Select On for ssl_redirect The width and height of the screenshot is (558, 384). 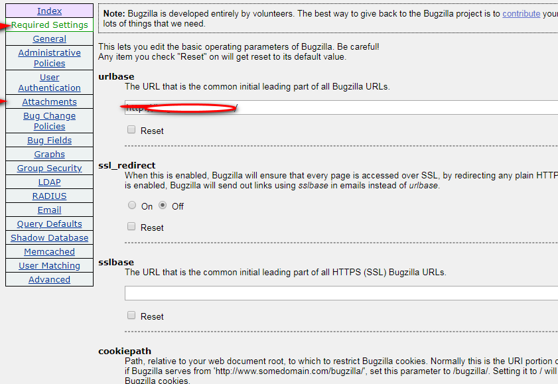[132, 206]
